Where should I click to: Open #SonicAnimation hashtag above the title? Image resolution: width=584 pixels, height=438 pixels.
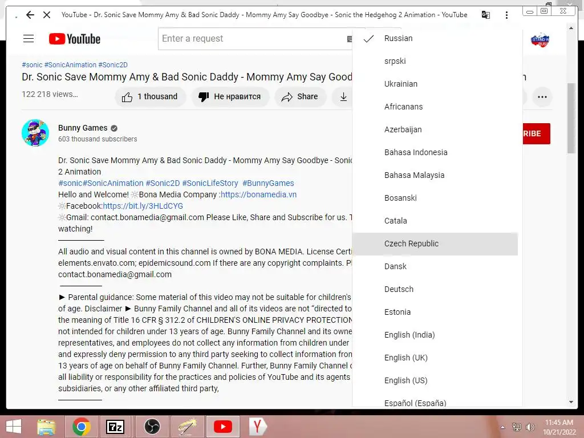pyautogui.click(x=70, y=65)
